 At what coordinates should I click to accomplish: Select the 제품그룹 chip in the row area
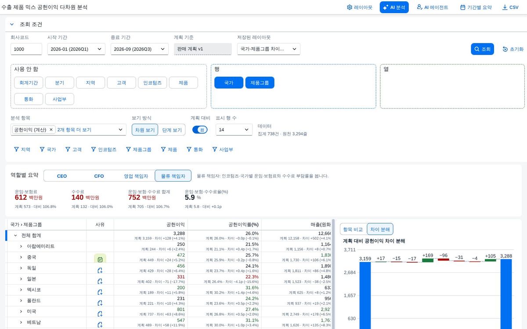(x=260, y=82)
